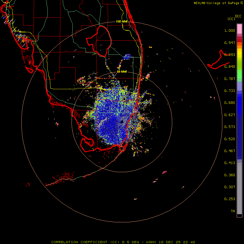
Task: Click the 0.413 scale label
Action: click(230, 163)
